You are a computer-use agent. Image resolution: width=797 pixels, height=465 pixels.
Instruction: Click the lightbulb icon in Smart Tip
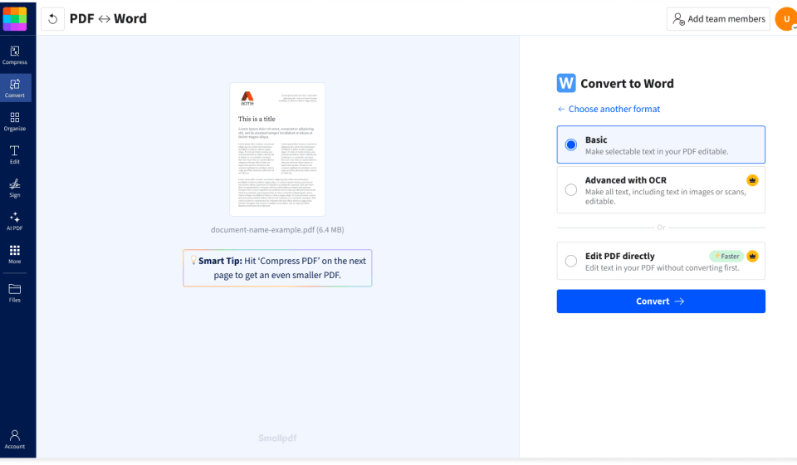193,260
